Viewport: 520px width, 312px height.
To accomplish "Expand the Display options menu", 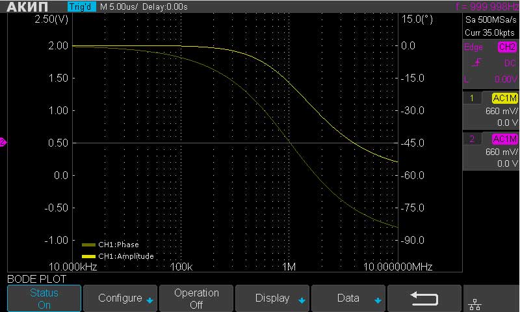I will [x=272, y=298].
